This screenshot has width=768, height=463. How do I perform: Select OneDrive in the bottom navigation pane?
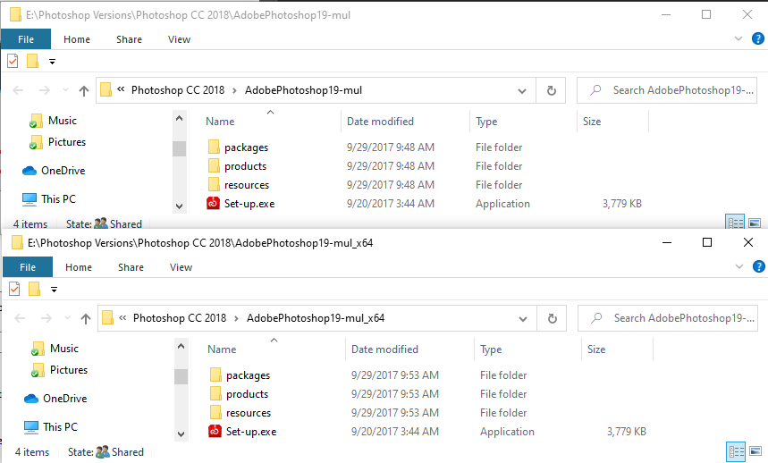(63, 399)
